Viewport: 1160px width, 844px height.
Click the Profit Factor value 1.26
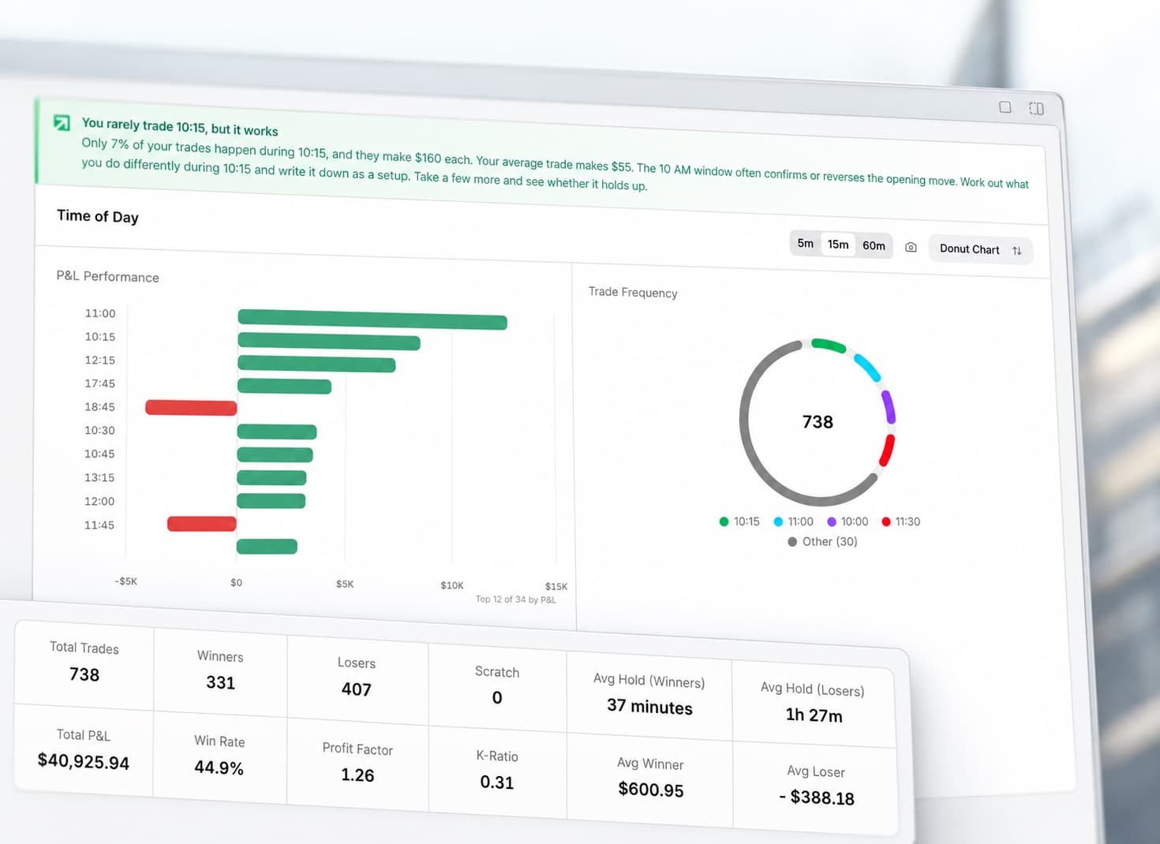pyautogui.click(x=357, y=775)
